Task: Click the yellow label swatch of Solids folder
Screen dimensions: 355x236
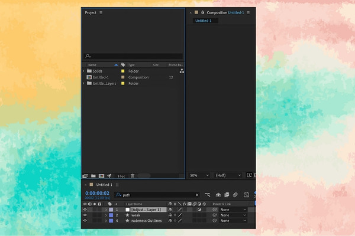Action: click(x=123, y=71)
